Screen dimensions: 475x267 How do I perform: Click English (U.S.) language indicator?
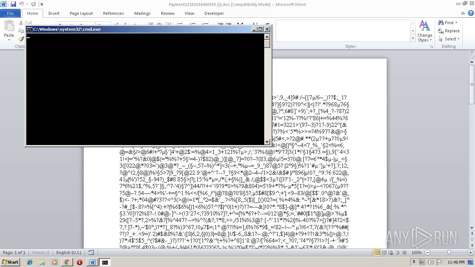69,253
